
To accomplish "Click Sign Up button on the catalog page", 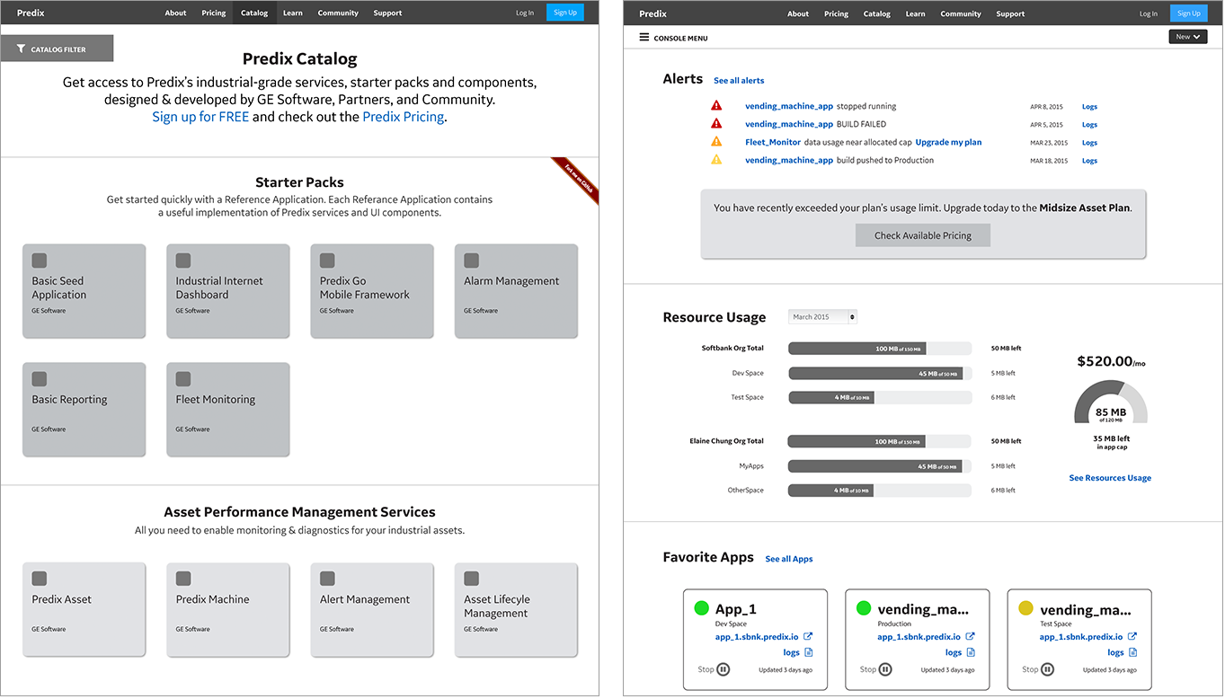I will tap(565, 13).
